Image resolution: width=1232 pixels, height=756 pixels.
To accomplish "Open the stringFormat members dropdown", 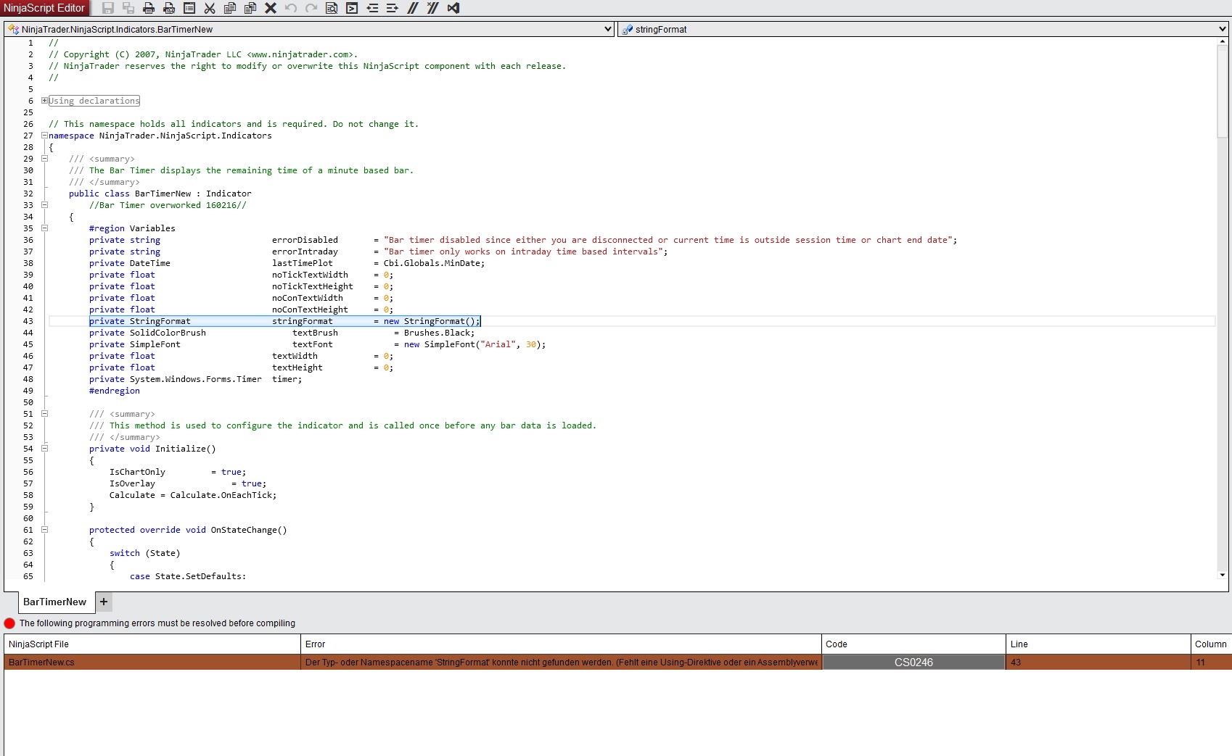I will click(1223, 29).
